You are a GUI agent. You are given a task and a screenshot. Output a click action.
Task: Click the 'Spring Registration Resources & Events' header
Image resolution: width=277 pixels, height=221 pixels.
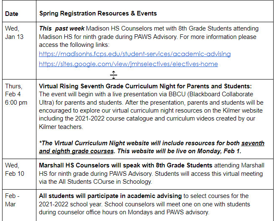[98, 13]
